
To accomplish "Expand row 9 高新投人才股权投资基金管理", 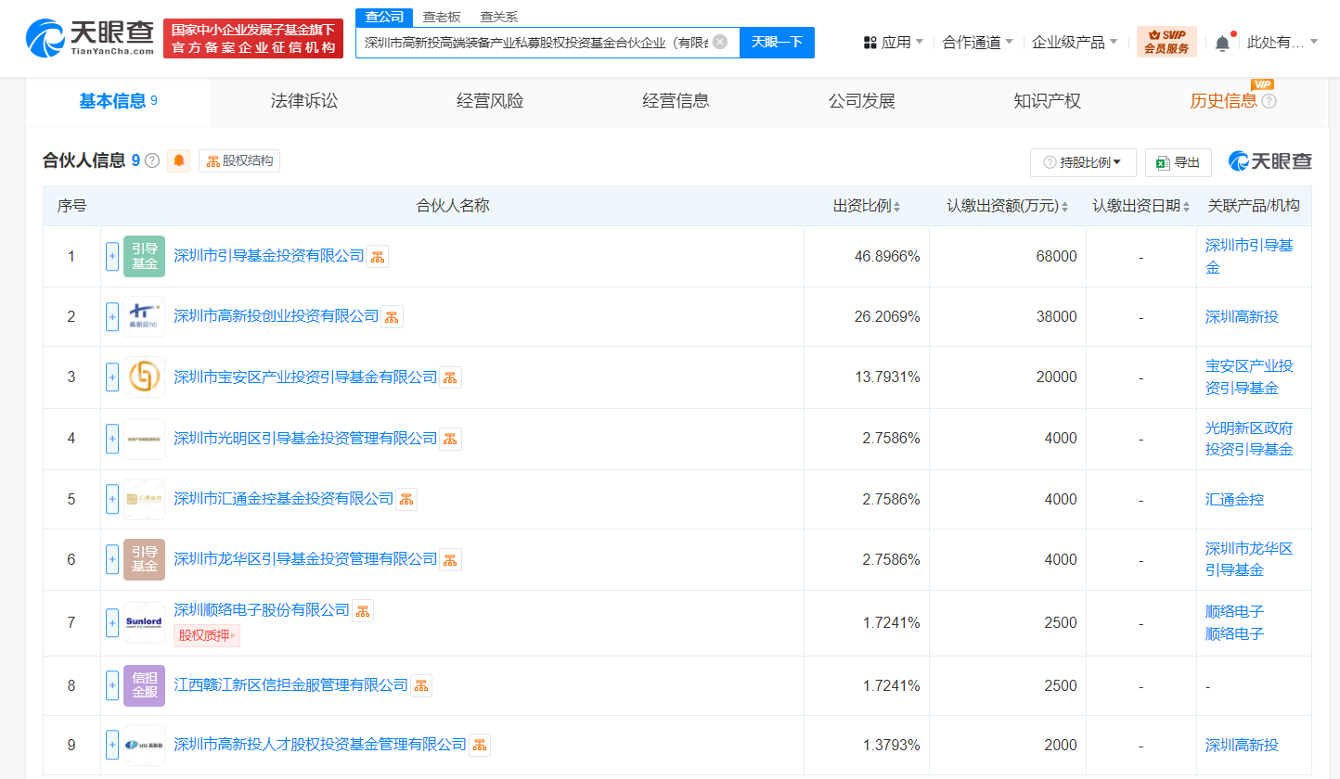I will pos(112,745).
